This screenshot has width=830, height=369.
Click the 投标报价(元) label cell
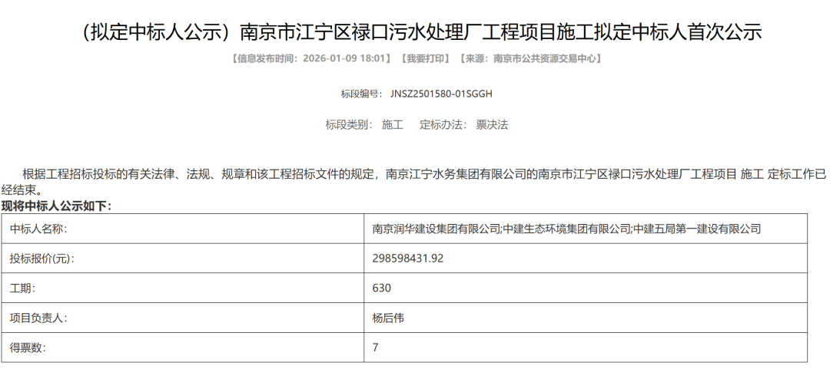pos(42,259)
